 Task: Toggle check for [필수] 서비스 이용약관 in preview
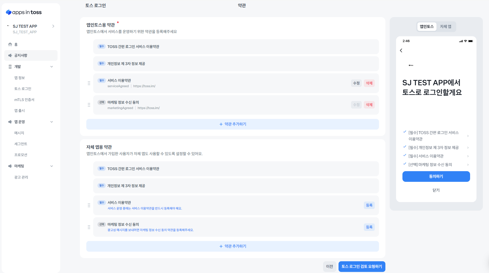[x=405, y=155]
